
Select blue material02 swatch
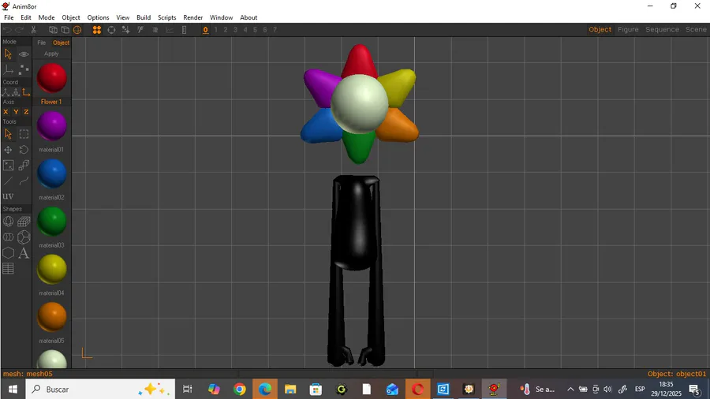pos(51,173)
